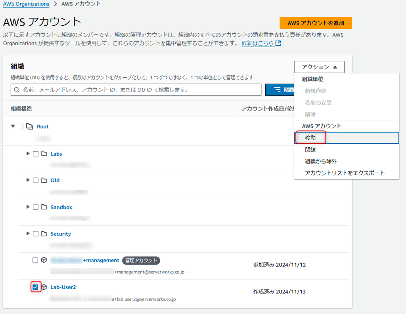Choose 組織から除外 menu item
The width and height of the screenshot is (406, 314).
[347, 161]
